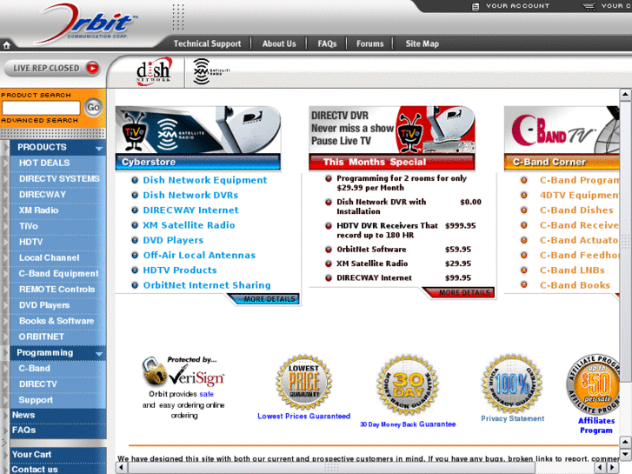Open the Off-Air Local Antennas link
The width and height of the screenshot is (632, 474).
(x=199, y=256)
